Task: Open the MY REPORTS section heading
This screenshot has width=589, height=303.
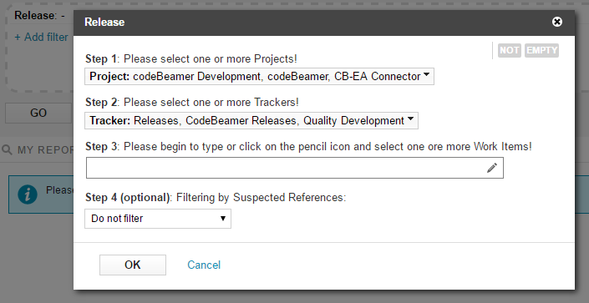Action: (46, 150)
